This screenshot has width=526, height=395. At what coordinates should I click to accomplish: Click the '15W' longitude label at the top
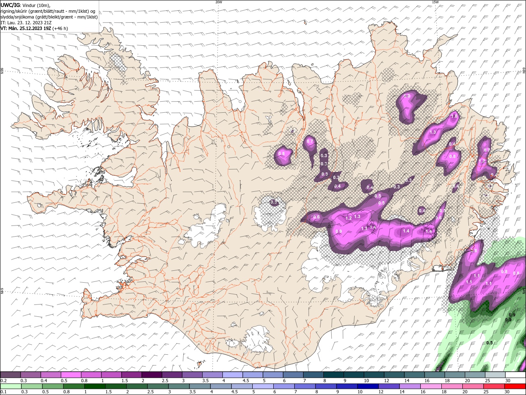click(435, 2)
